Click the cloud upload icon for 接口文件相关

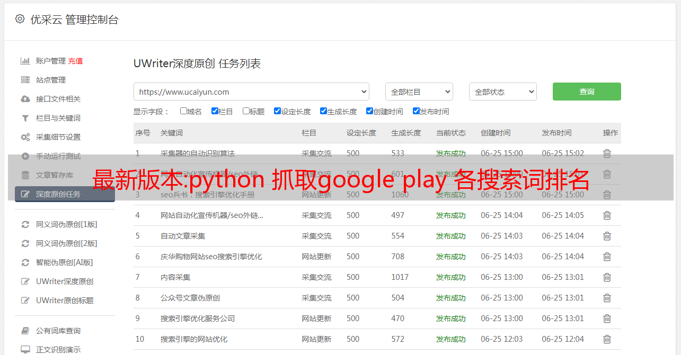pyautogui.click(x=25, y=99)
